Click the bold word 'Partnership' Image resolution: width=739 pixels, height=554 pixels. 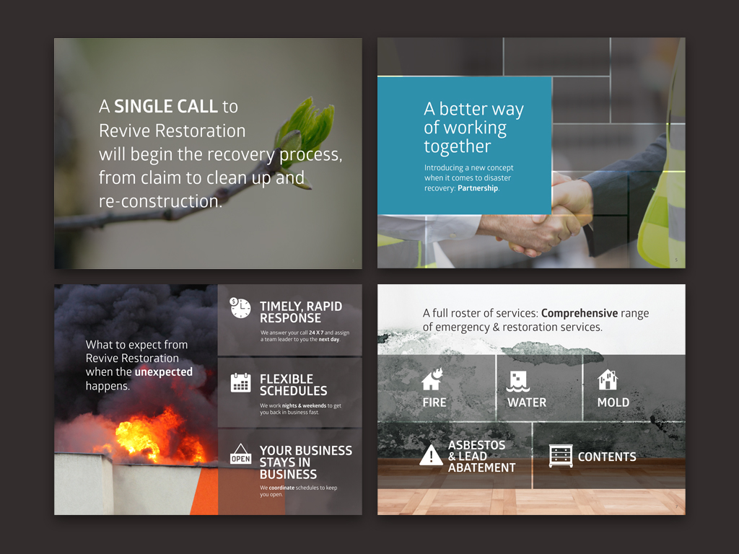tap(478, 188)
